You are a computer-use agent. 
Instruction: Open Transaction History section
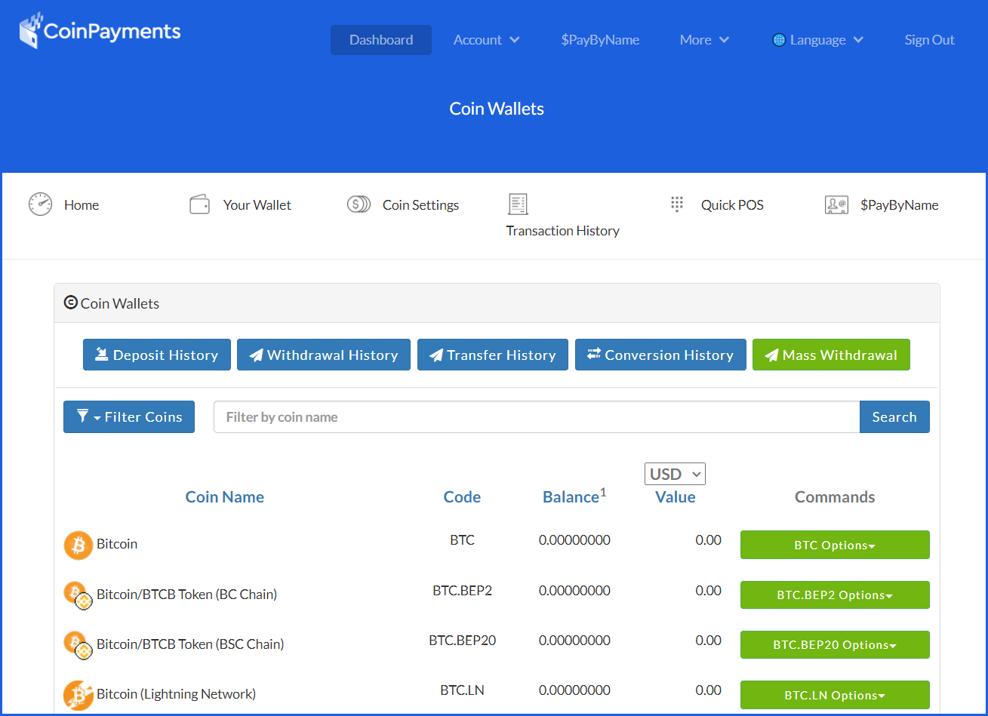pyautogui.click(x=563, y=231)
